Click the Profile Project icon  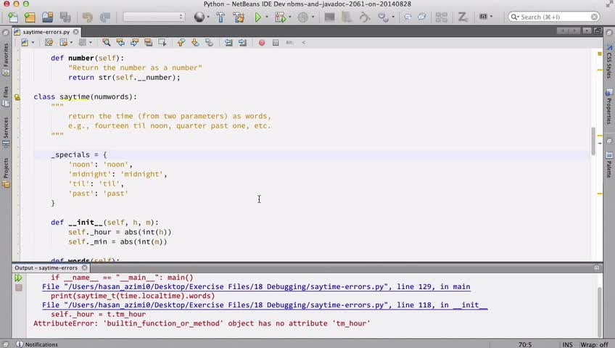tap(302, 17)
